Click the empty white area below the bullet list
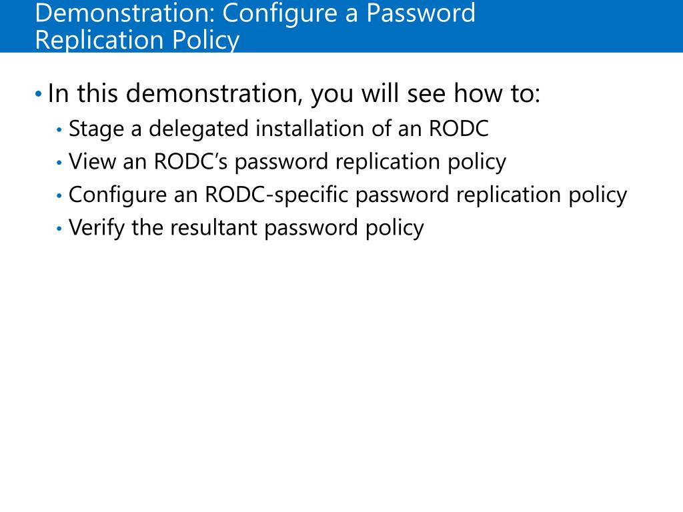The width and height of the screenshot is (683, 512). (x=341, y=370)
